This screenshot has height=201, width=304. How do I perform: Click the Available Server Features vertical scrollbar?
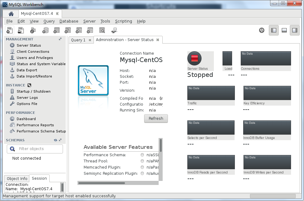160,159
